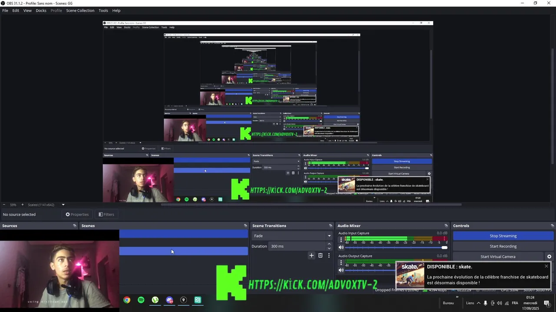This screenshot has height=312, width=556.
Task: Float the Scene Transitions dock via header icon
Action: point(331,226)
